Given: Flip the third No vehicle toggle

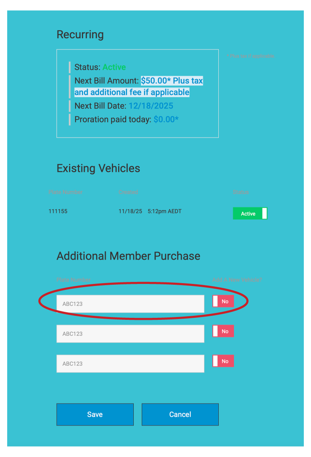Looking at the screenshot, I should click(223, 361).
